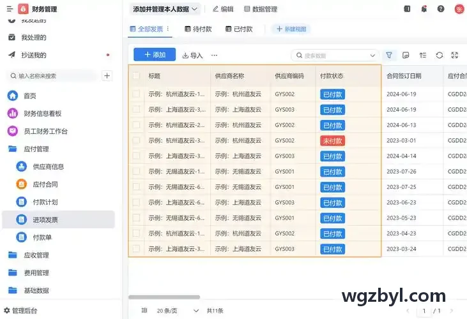
Task: Check the row dated 2023-07-25
Action: click(x=136, y=187)
